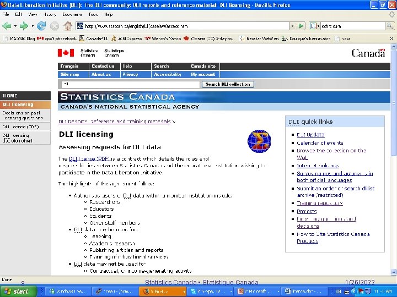Click the EN language indicator in tray
Image resolution: width=397 pixels, height=297 pixels.
click(338, 291)
